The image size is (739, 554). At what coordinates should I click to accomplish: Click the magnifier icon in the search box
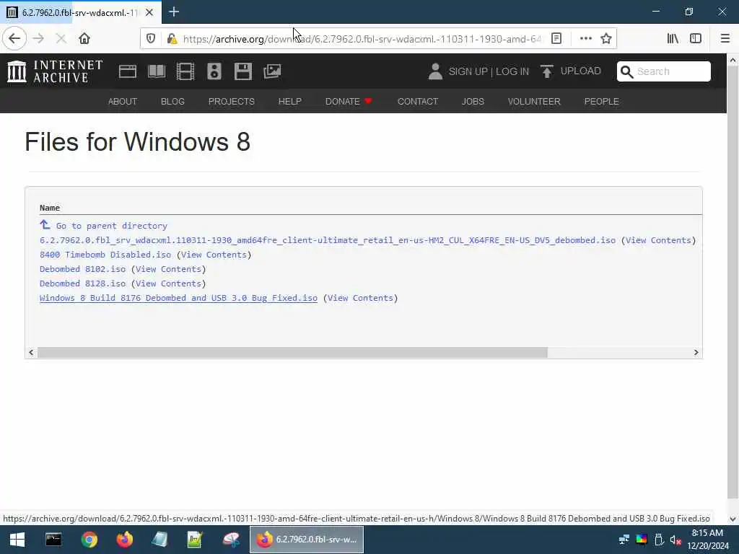[626, 71]
